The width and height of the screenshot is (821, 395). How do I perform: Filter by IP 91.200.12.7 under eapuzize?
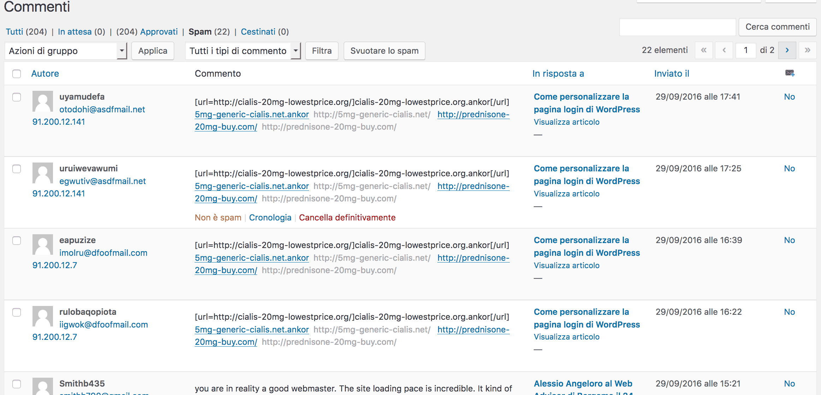tap(55, 265)
